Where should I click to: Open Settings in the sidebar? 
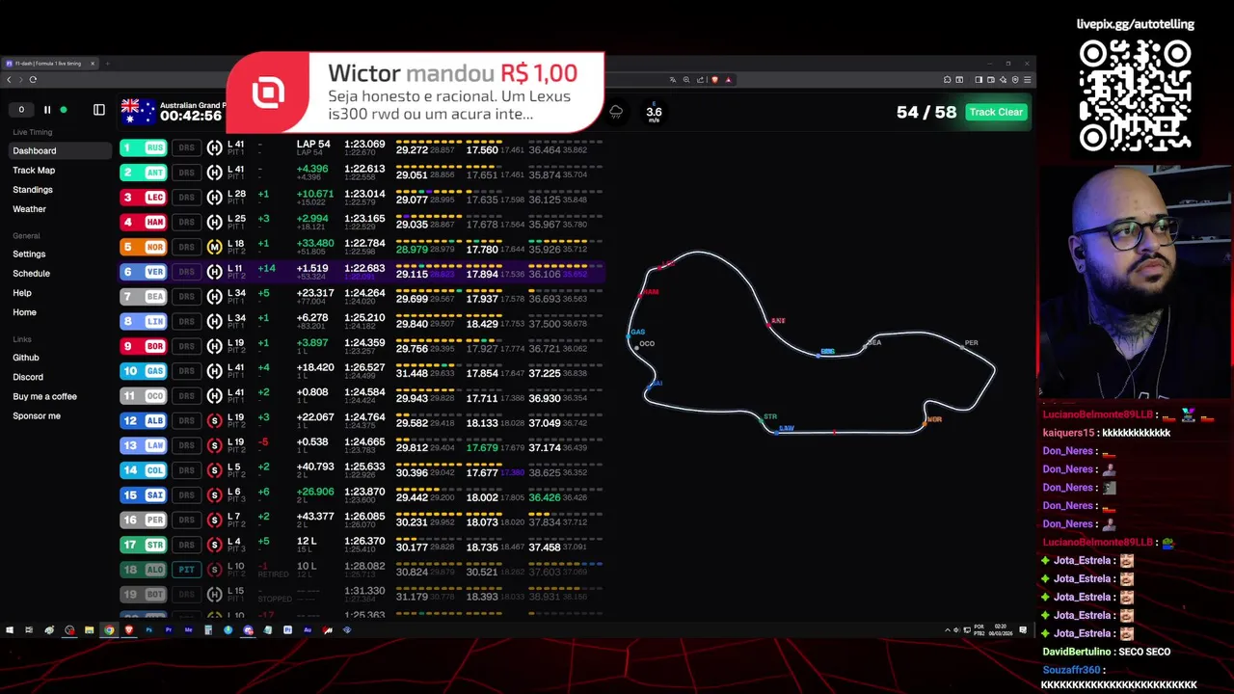click(x=29, y=254)
